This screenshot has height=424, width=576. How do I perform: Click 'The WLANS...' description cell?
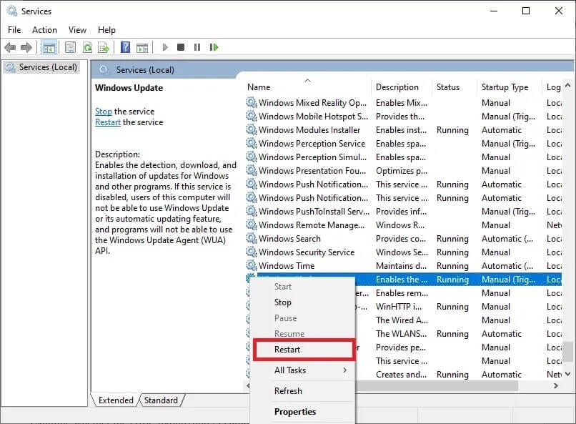click(x=401, y=334)
